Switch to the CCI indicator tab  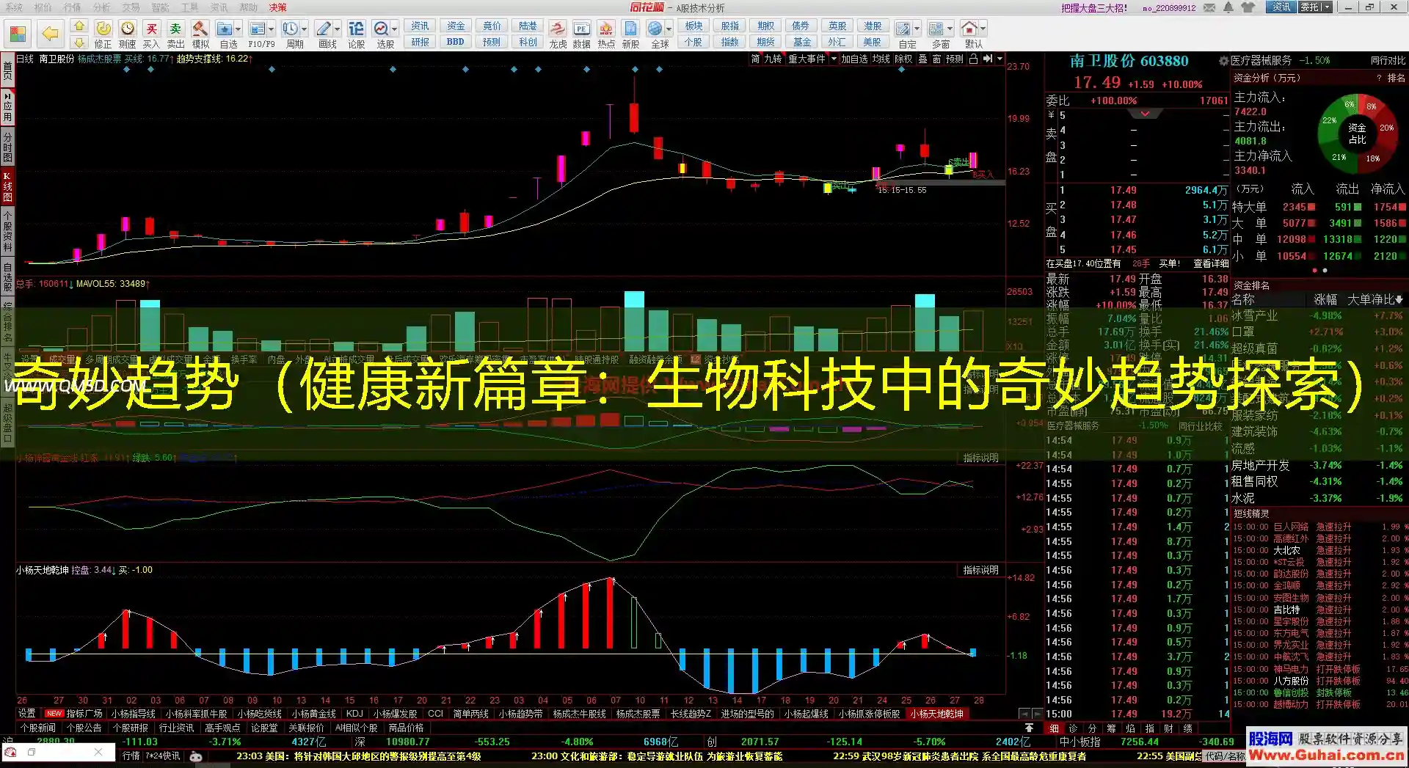[435, 714]
